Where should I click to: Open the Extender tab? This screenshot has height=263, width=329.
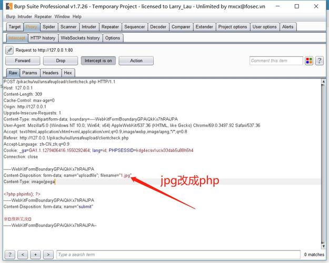pyautogui.click(x=204, y=27)
